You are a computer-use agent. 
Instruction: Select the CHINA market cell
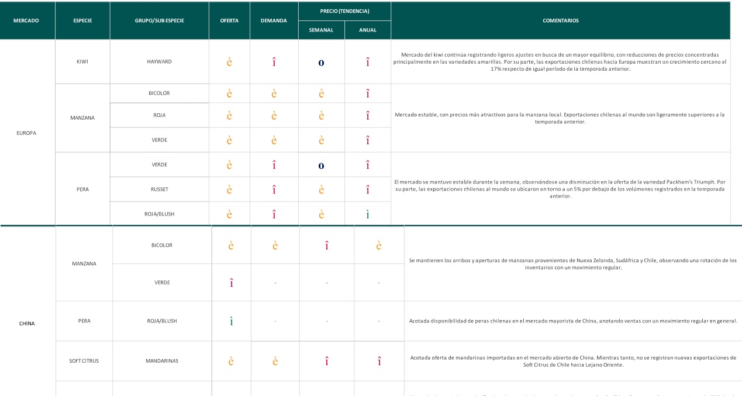click(x=27, y=323)
